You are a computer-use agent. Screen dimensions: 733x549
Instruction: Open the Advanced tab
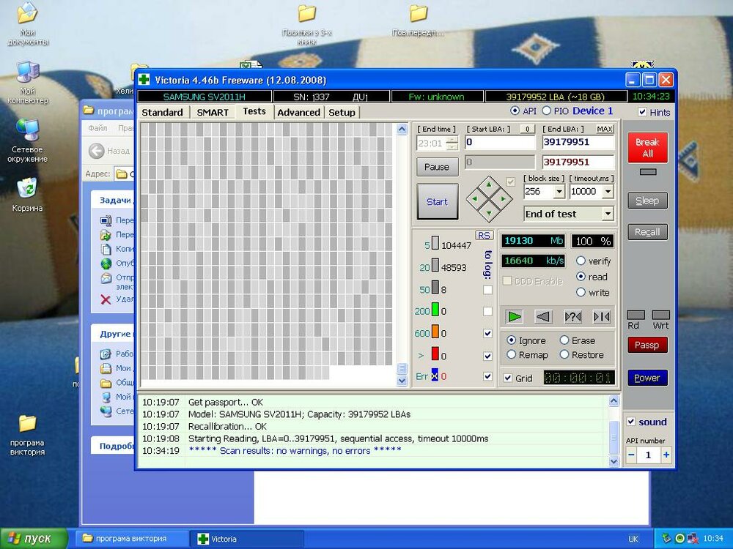(x=298, y=112)
